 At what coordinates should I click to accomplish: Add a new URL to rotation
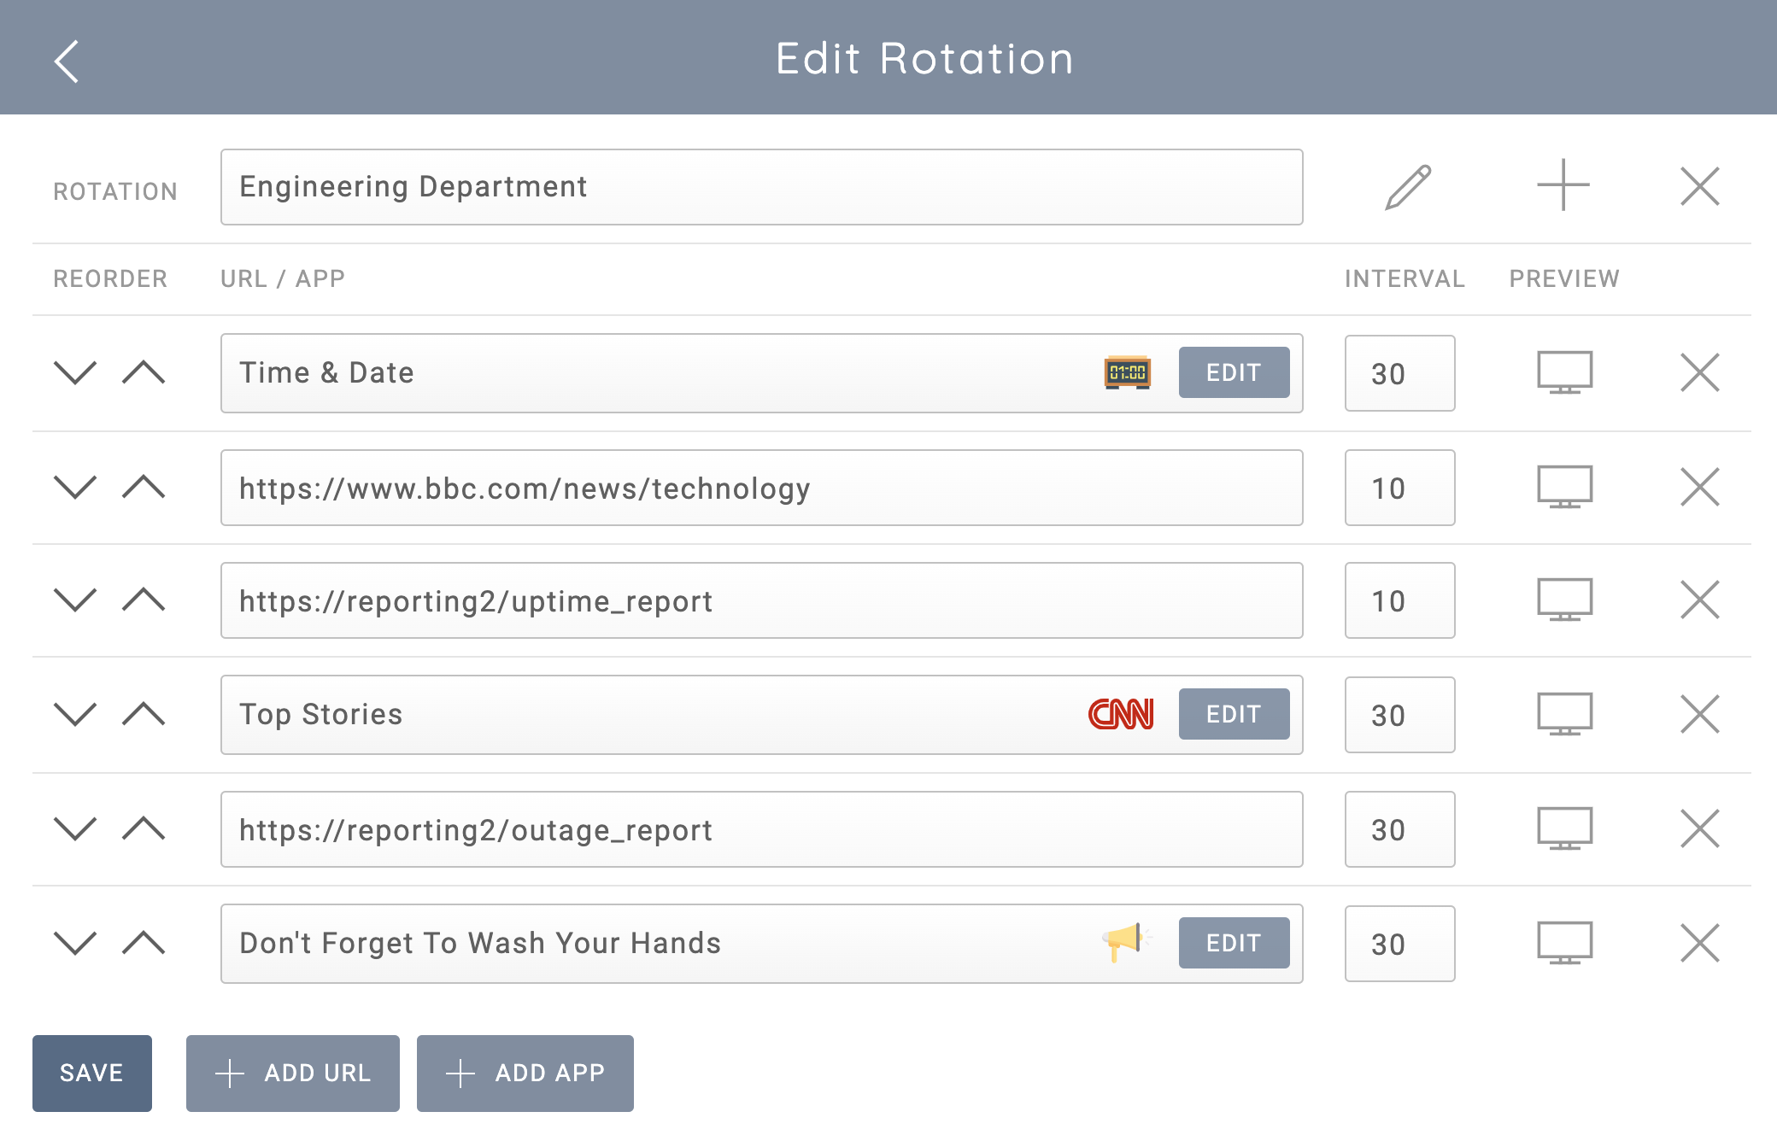(x=292, y=1073)
